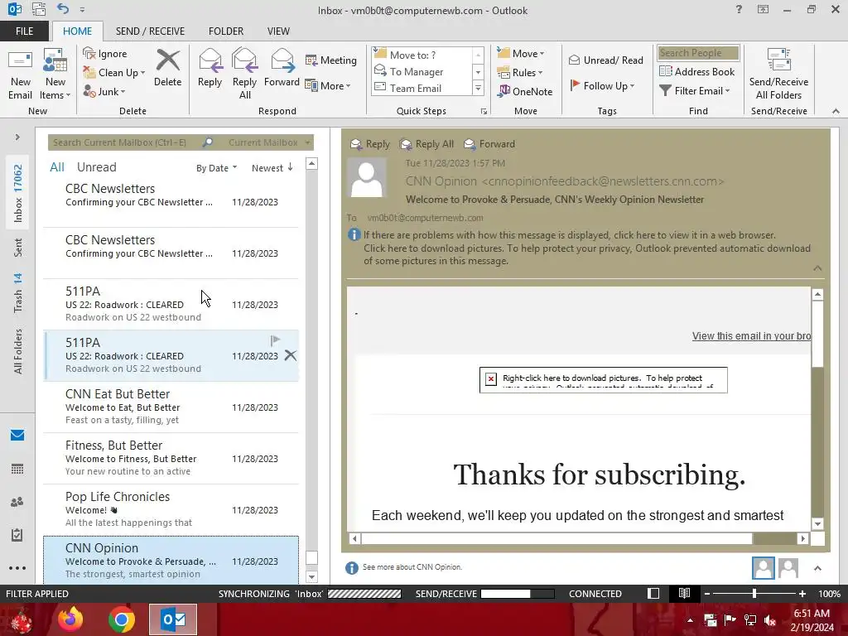Open the Junk dropdown
Image resolution: width=848 pixels, height=636 pixels.
104,91
